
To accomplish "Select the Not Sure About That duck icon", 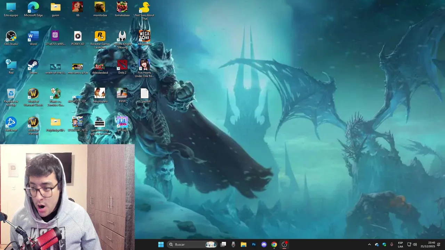I will click(144, 11).
